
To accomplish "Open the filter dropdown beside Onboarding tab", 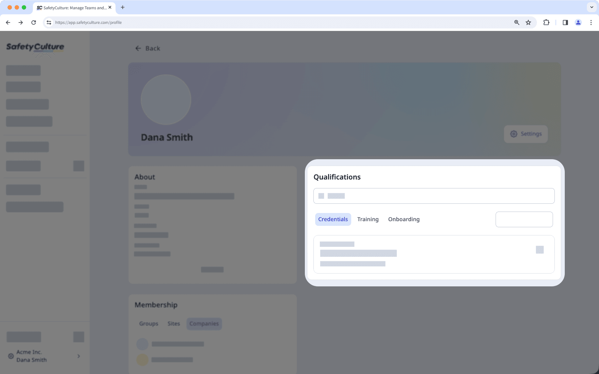I will 524,219.
